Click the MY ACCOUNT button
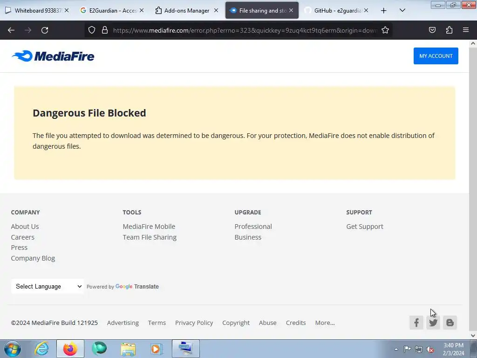477x358 pixels. [436, 56]
